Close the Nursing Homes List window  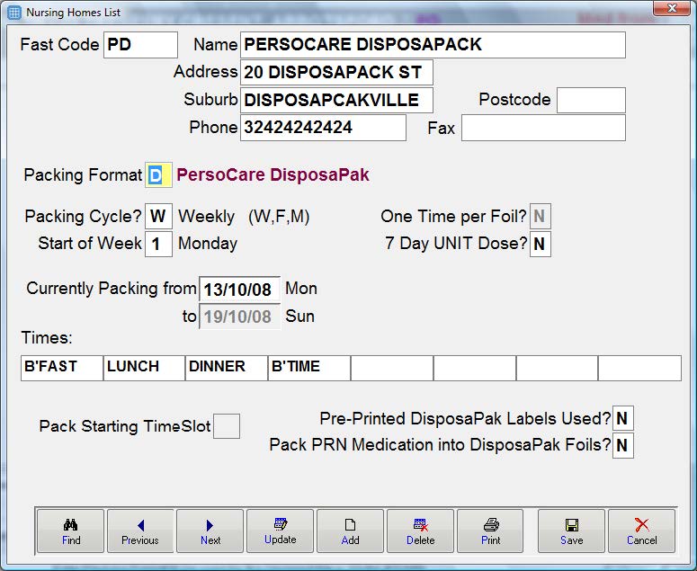coord(672,8)
